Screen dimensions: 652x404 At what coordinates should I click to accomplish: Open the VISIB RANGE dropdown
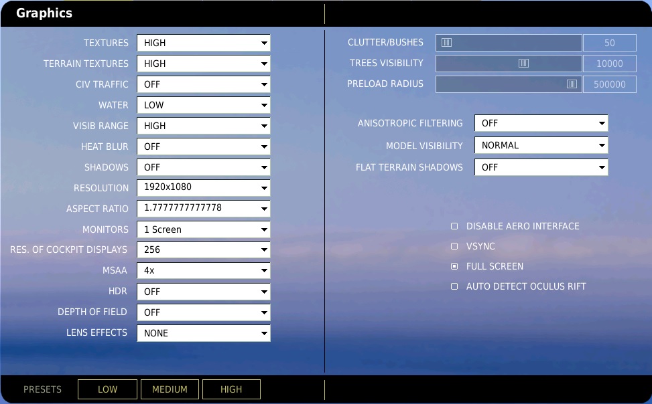(203, 126)
